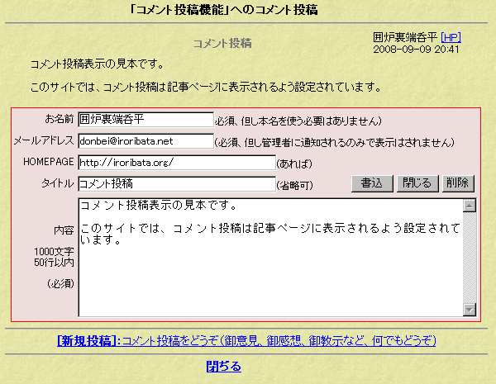Focus the HOMEPAGE URL input field
This screenshot has height=384, width=496.
click(x=176, y=162)
